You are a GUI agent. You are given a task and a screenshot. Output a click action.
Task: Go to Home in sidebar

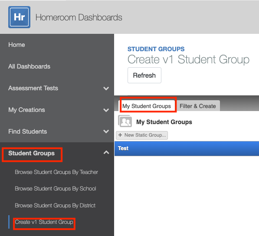[x=16, y=45]
